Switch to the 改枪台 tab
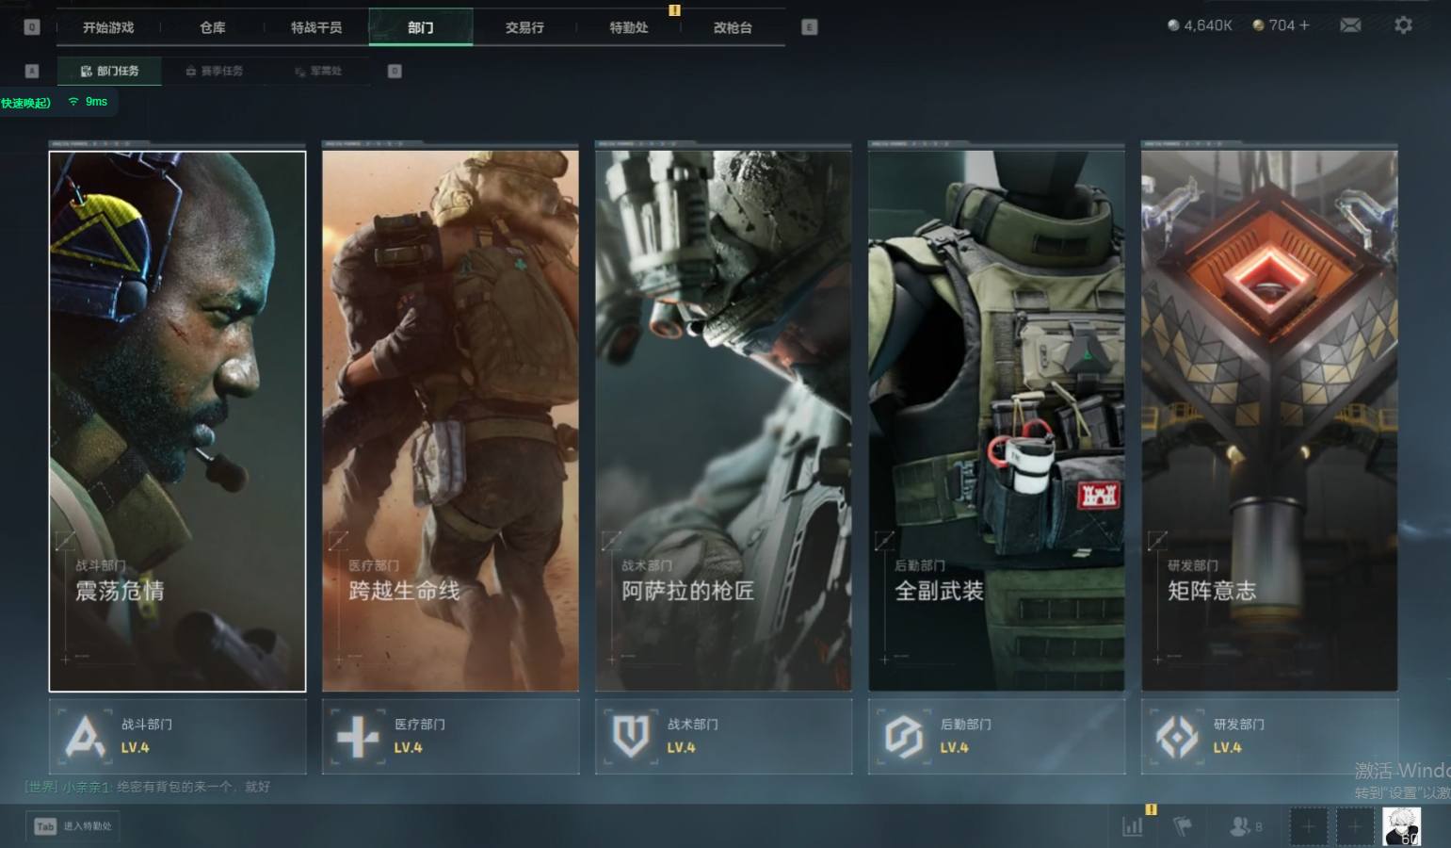 [x=733, y=27]
